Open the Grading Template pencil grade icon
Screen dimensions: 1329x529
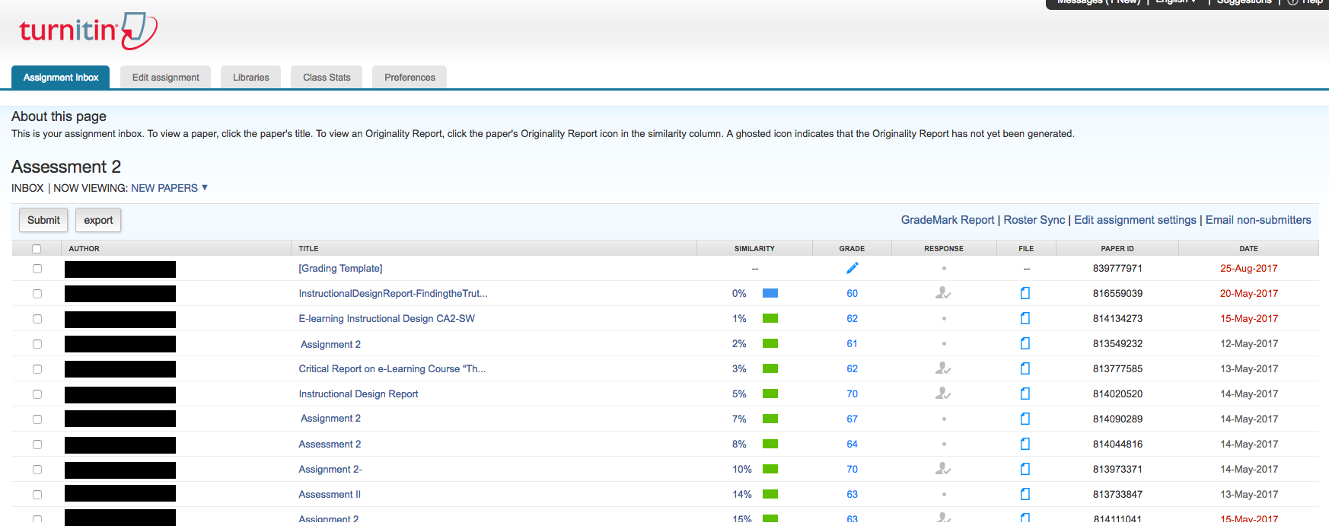[852, 268]
